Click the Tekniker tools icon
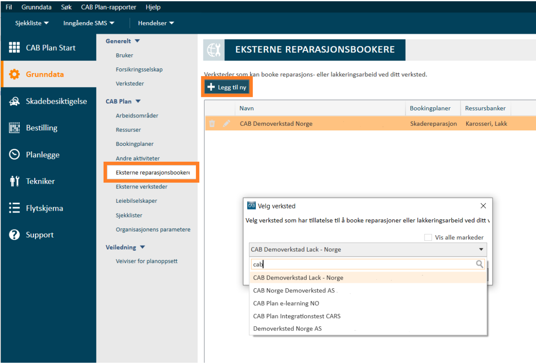 click(14, 181)
